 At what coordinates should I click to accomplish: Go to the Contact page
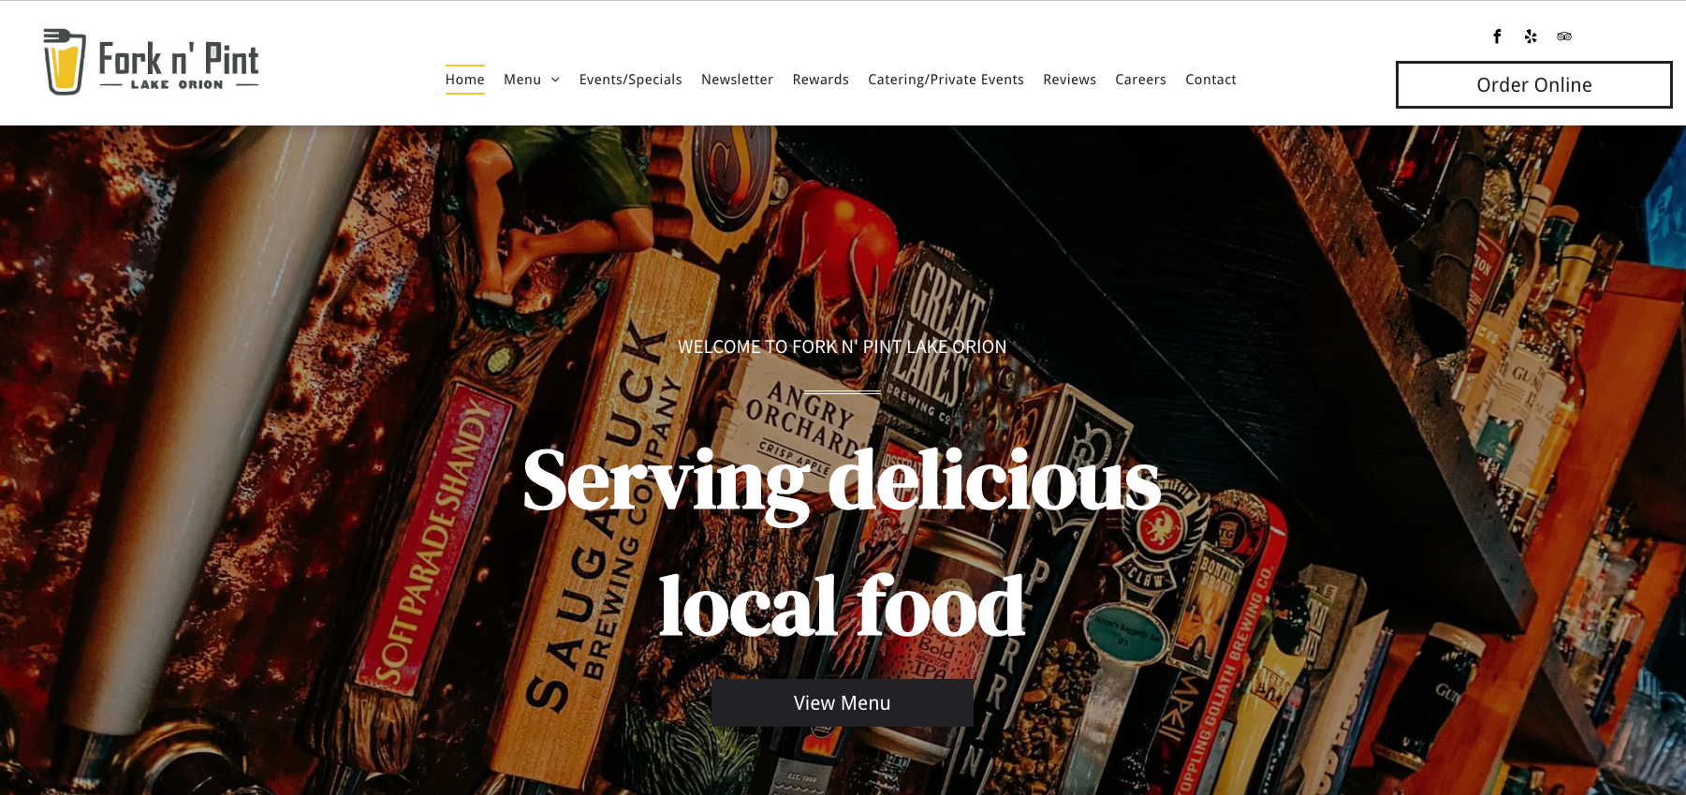coord(1210,80)
